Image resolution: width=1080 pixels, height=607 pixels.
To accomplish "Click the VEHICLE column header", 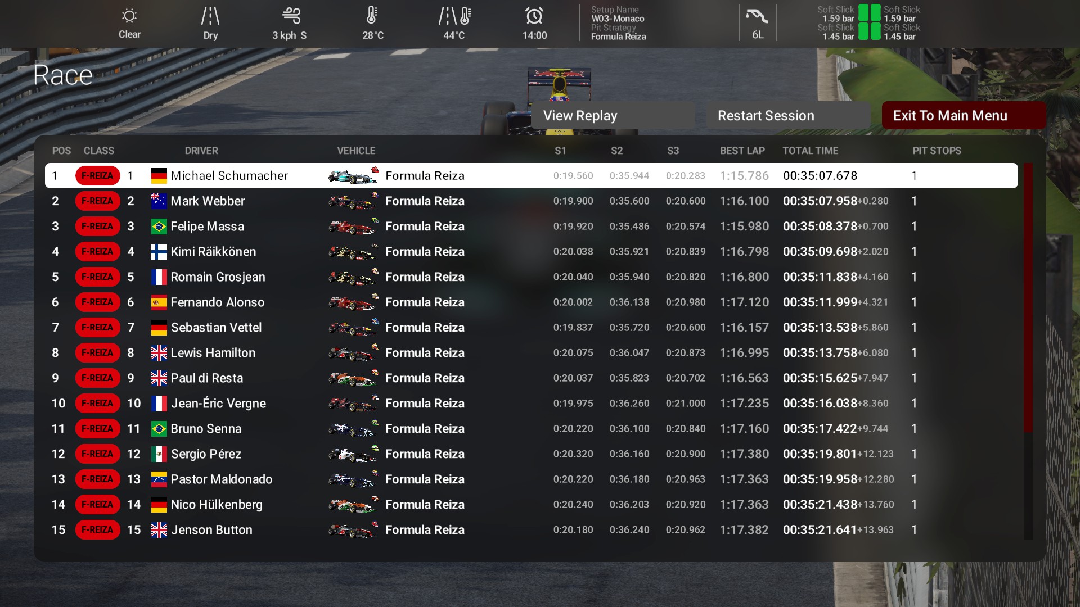I will [356, 151].
